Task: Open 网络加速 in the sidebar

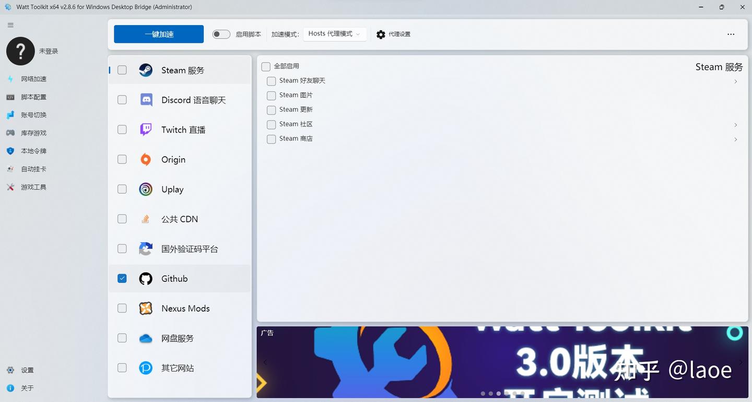Action: pos(33,79)
